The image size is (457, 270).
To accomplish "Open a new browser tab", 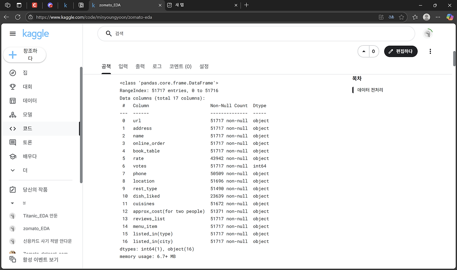I will pyautogui.click(x=246, y=5).
